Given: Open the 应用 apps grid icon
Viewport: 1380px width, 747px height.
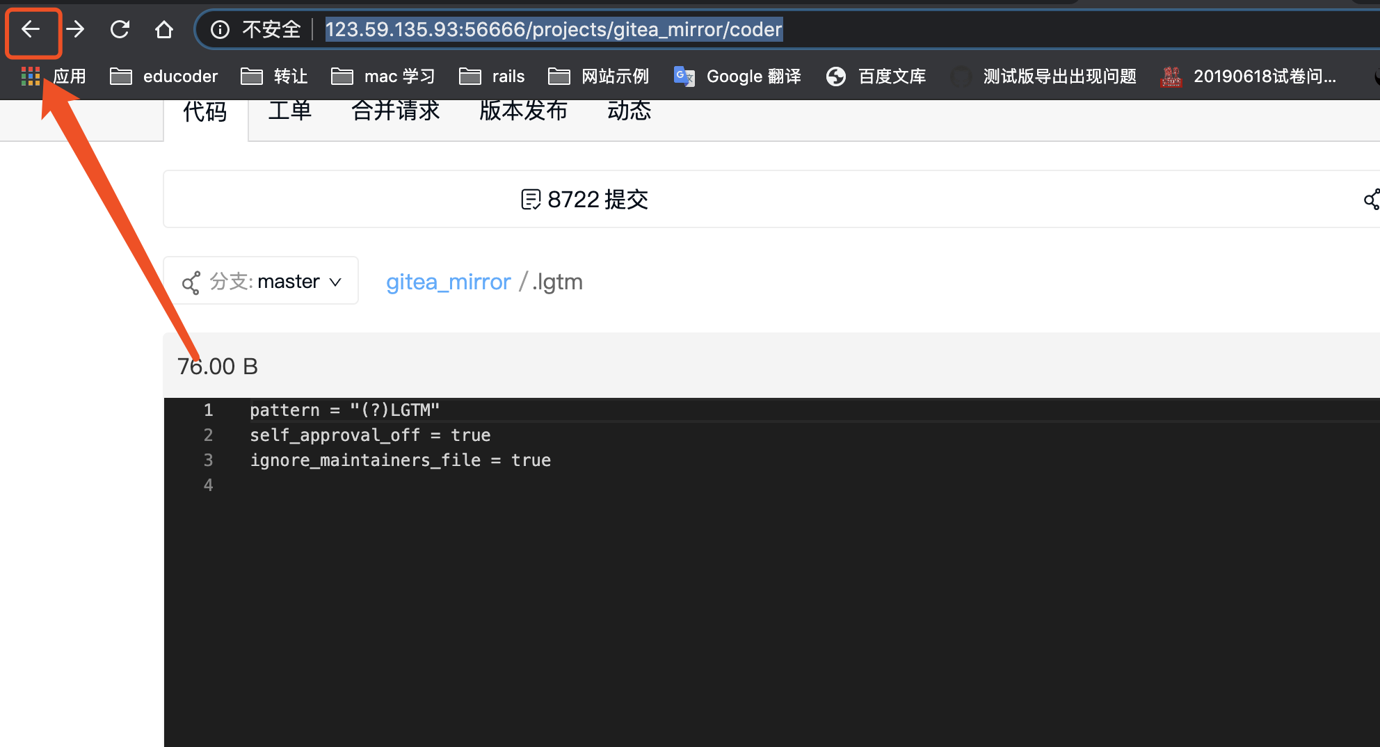Looking at the screenshot, I should tap(31, 76).
